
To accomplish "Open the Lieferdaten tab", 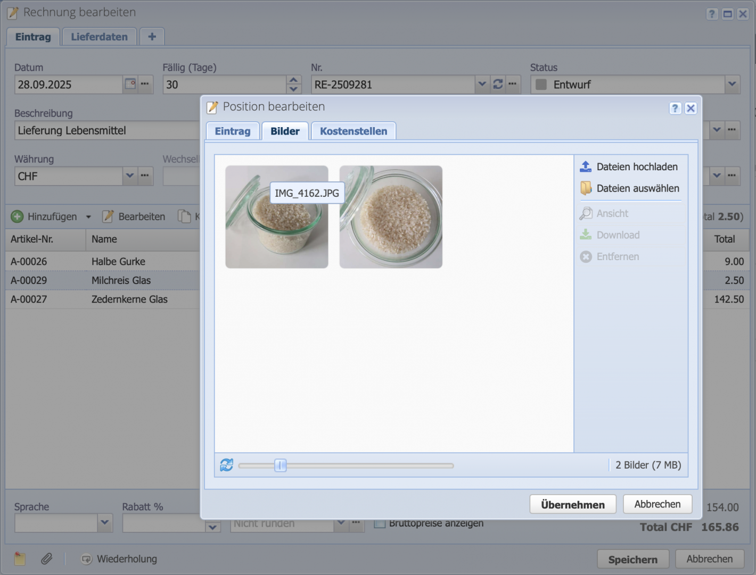I will click(x=99, y=36).
